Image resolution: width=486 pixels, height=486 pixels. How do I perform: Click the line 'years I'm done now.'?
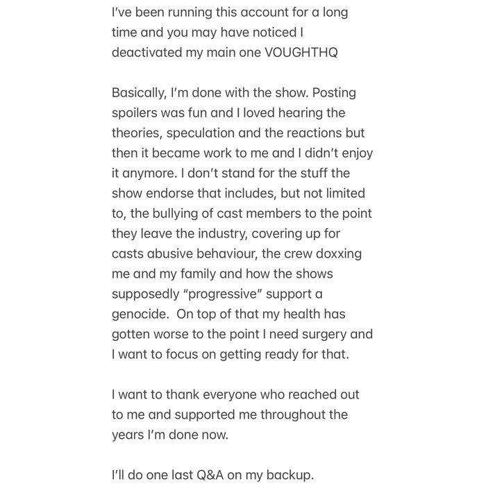[170, 435]
